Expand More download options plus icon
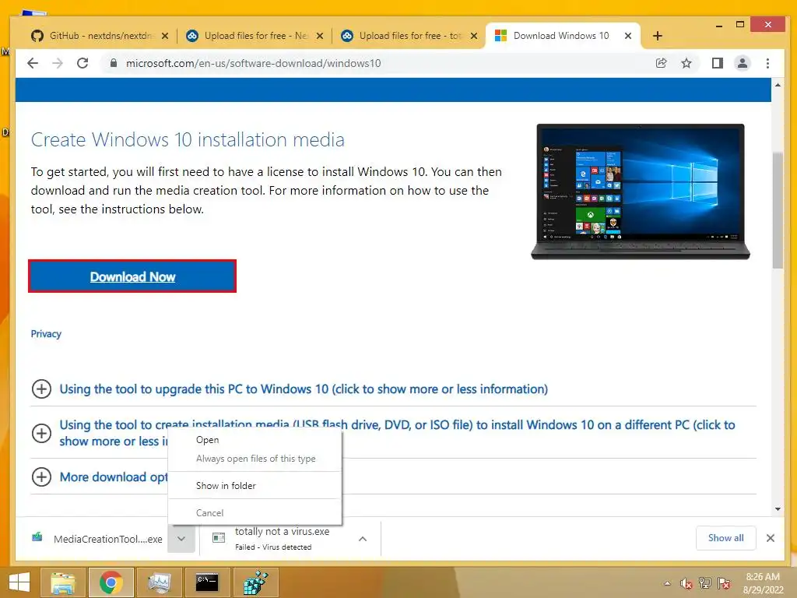The image size is (797, 598). pyautogui.click(x=41, y=477)
